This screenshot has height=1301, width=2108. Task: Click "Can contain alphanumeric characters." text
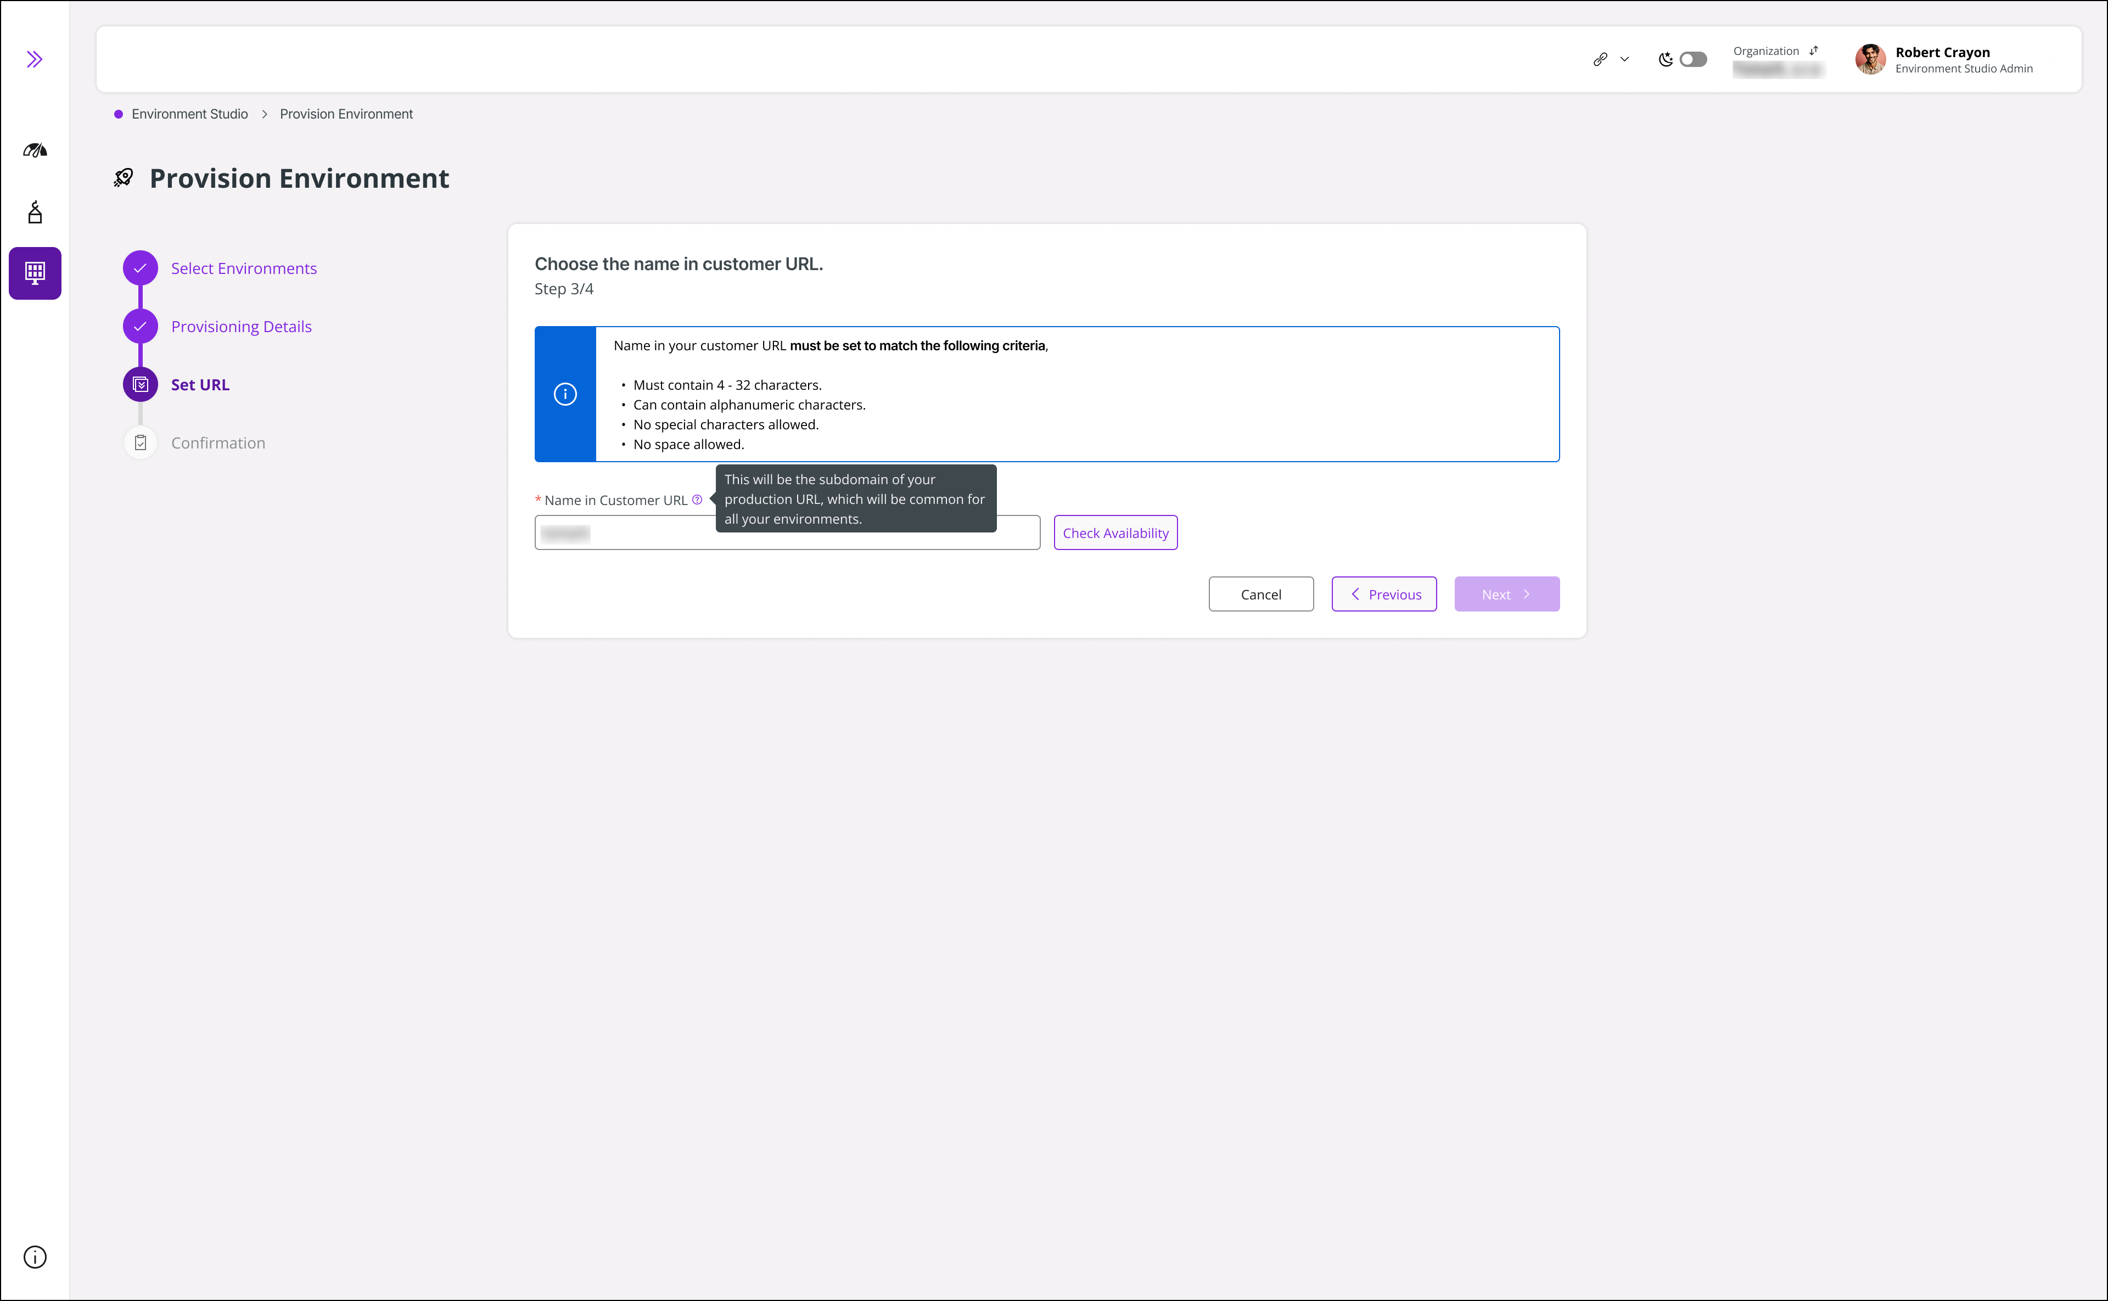pyautogui.click(x=749, y=405)
